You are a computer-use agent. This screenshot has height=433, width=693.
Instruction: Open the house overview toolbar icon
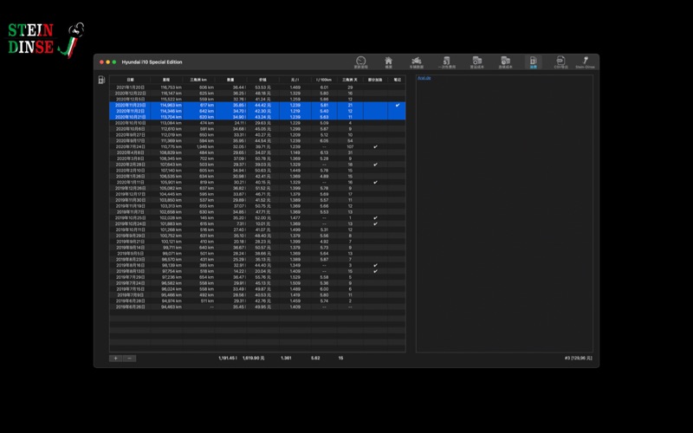(x=388, y=61)
